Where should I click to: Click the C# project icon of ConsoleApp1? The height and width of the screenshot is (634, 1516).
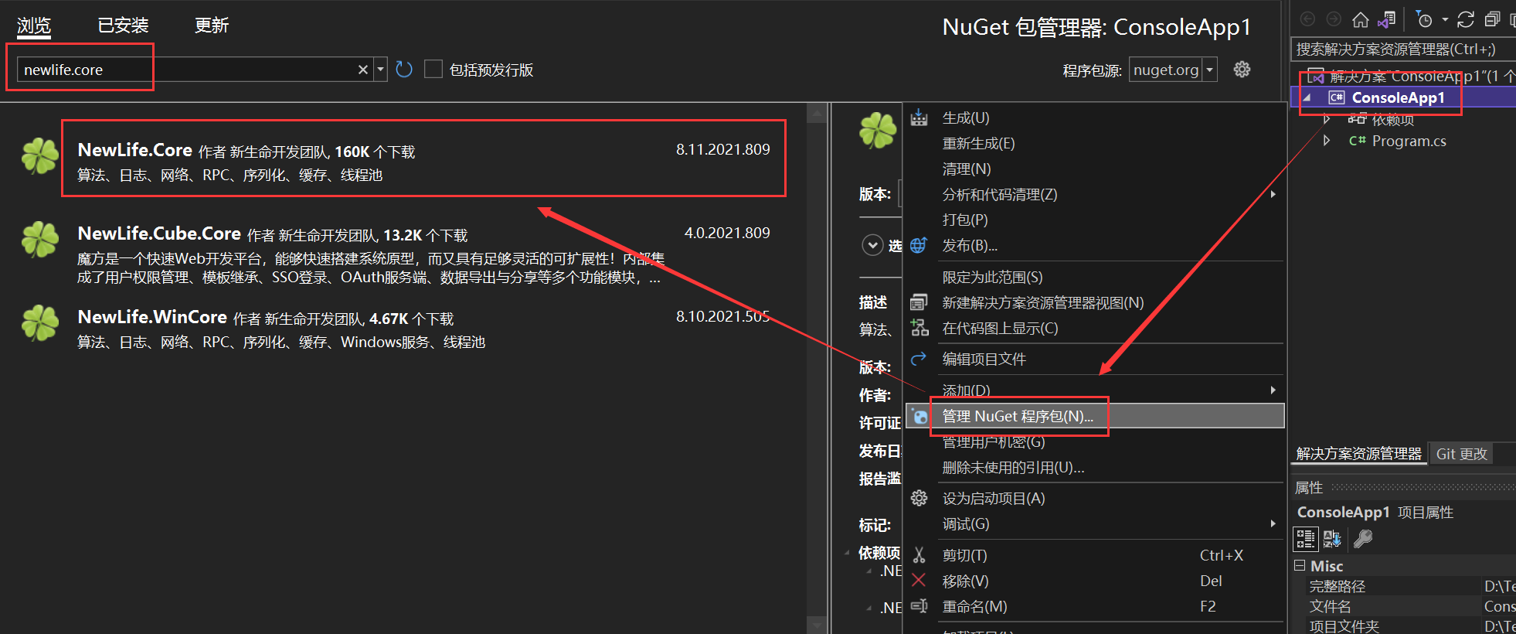click(x=1336, y=97)
